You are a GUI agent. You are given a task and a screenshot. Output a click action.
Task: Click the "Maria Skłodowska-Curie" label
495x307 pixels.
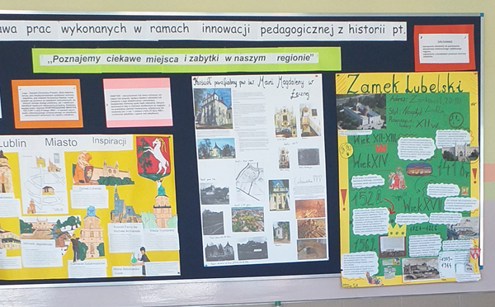coord(126,271)
